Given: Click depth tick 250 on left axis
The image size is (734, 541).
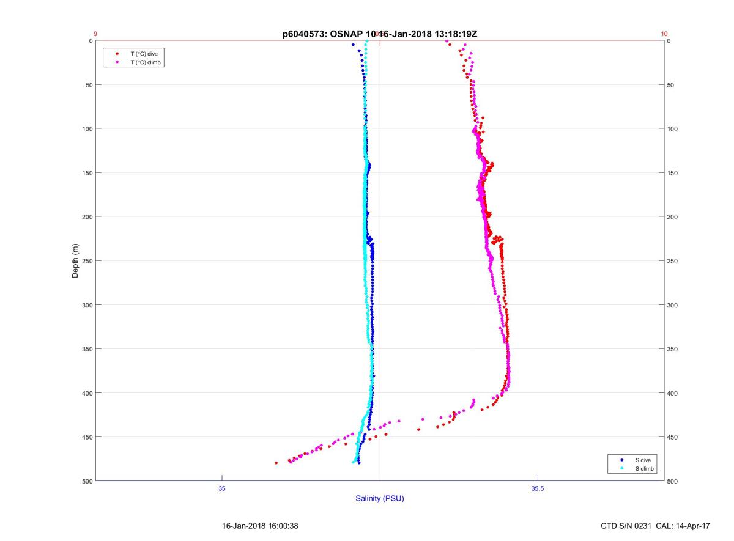Looking at the screenshot, I should coord(86,261).
